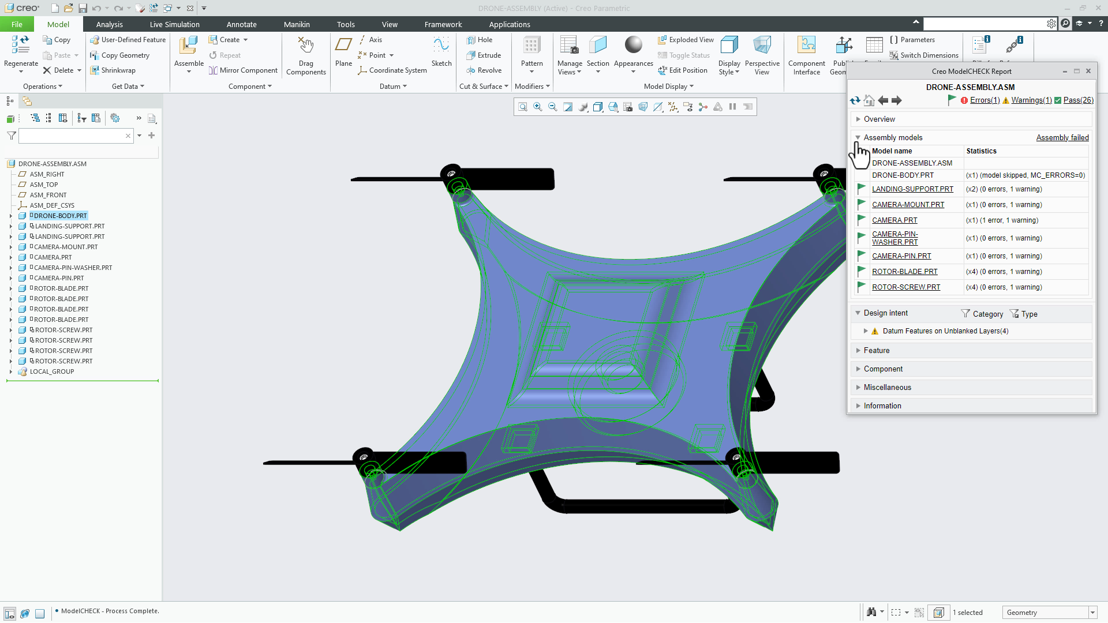This screenshot has width=1108, height=623.
Task: Open the Errors(1) link in ModelCHECK report
Action: tap(985, 100)
